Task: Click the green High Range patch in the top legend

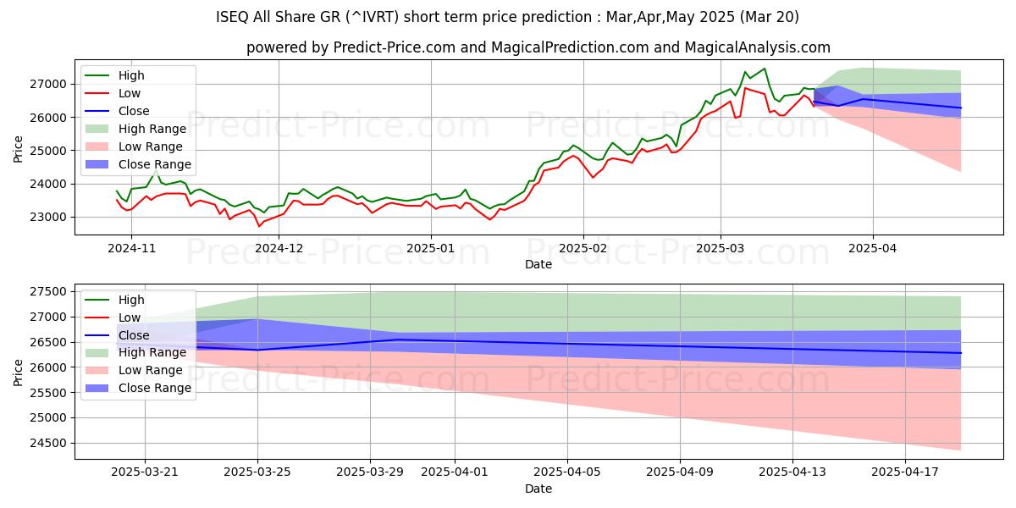Action: [98, 129]
